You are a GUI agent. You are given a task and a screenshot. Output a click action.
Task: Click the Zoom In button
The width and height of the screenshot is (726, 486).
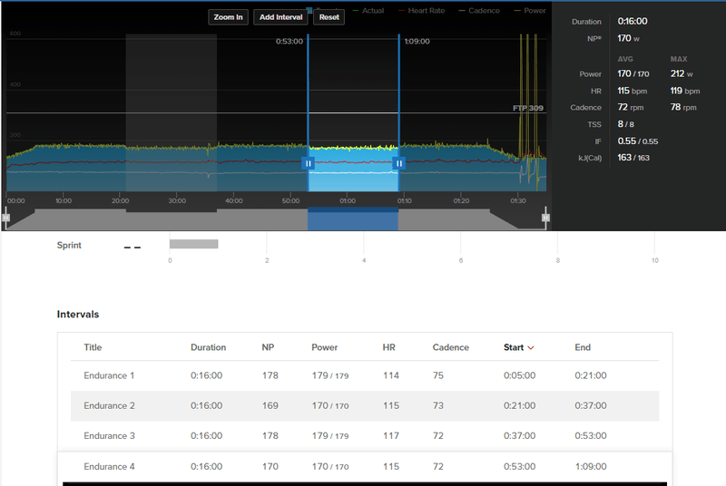[228, 17]
